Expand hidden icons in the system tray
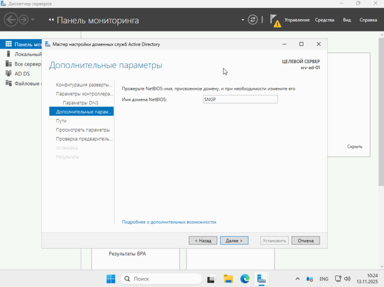Screen dimensions: 384x287 pos(297,279)
